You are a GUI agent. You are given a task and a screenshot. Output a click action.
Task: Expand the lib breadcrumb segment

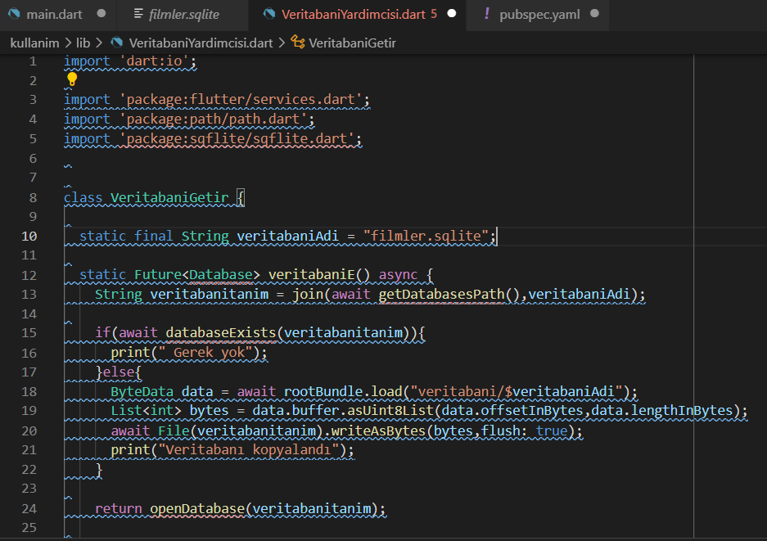point(83,43)
